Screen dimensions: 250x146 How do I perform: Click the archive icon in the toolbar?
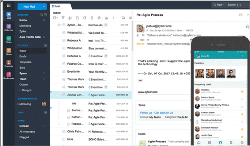(x=106, y=18)
